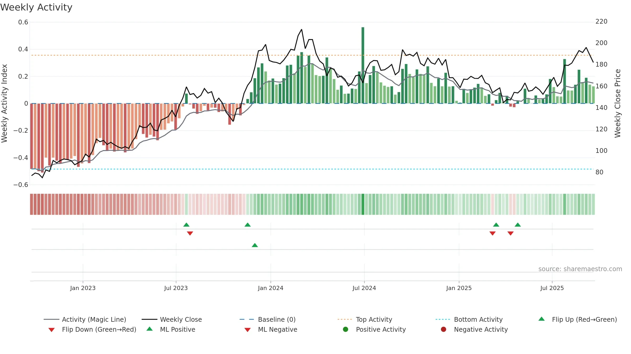This screenshot has width=631, height=354.
Task: Click the Jul 2025 x-axis label
Action: 552,288
